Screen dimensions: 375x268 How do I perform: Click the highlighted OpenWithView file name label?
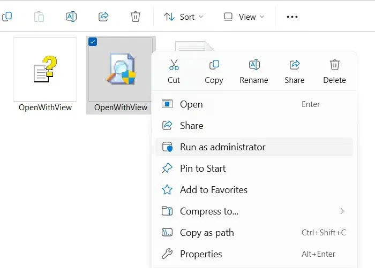121,108
